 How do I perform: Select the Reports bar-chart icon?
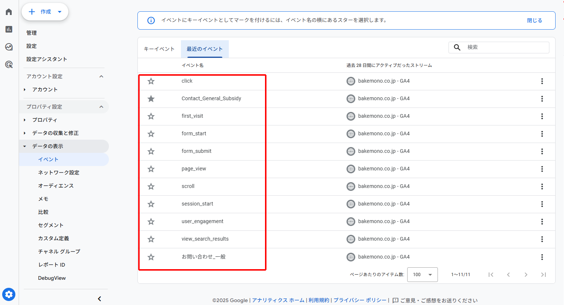point(9,29)
